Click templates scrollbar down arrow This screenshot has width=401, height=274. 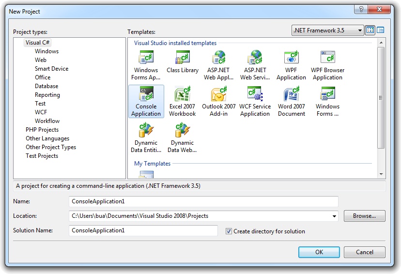click(x=381, y=174)
